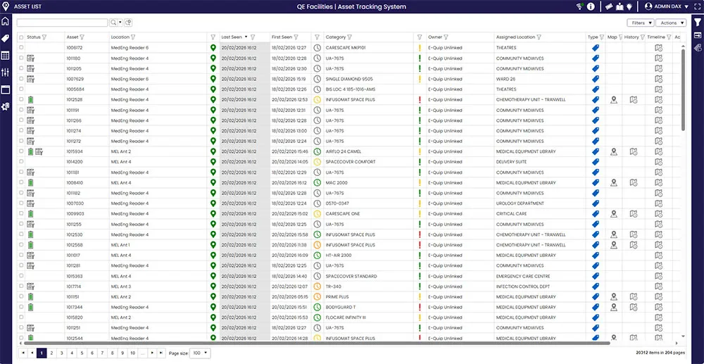The width and height of the screenshot is (704, 364).
Task: Click the green location pin for asset 1007030
Action: pyautogui.click(x=213, y=203)
